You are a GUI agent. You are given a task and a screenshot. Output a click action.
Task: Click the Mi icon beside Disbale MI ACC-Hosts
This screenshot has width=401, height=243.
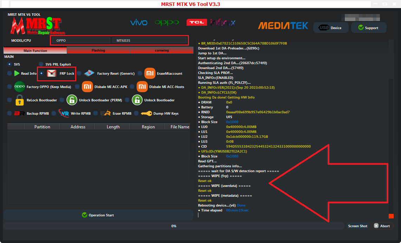click(142, 87)
